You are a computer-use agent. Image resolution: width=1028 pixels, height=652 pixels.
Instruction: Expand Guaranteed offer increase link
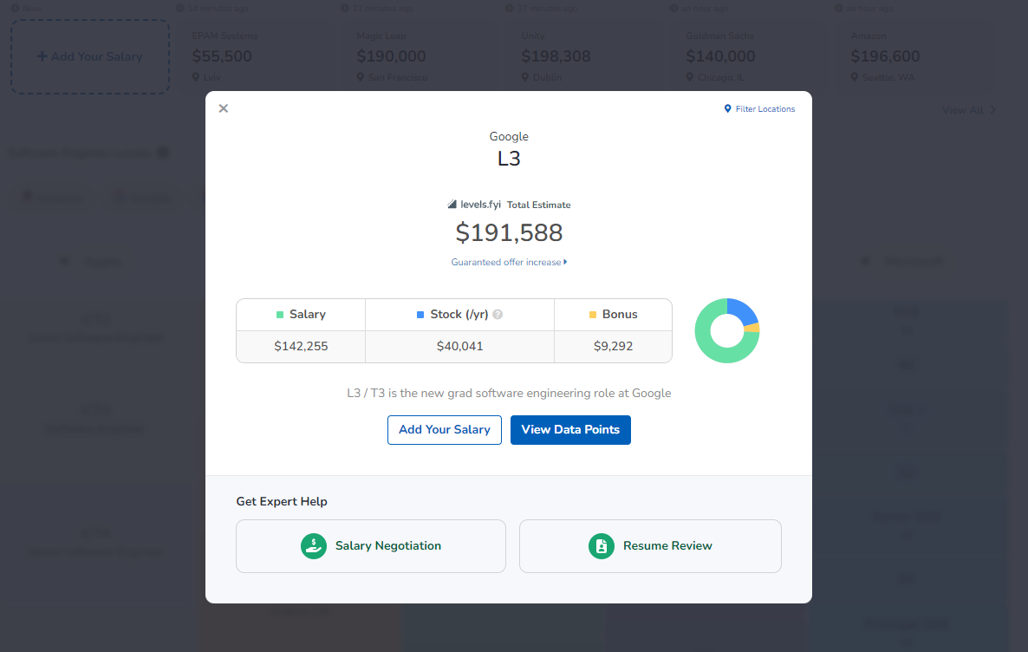509,262
